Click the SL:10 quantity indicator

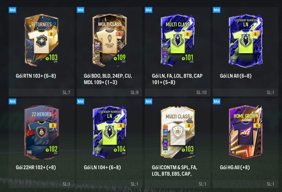[201, 92]
